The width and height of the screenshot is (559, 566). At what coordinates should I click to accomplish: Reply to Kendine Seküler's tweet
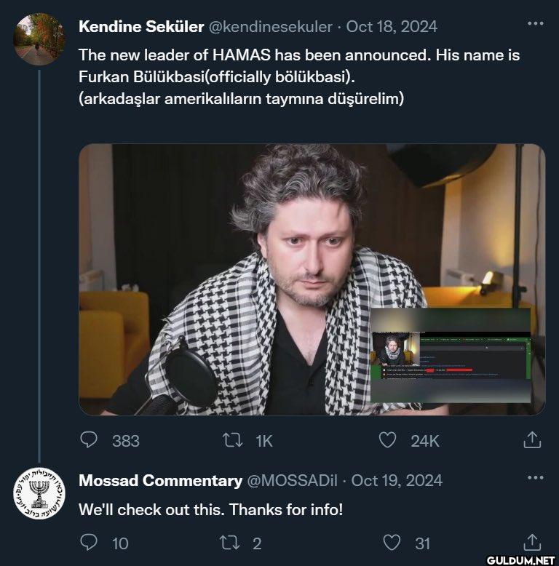pyautogui.click(x=89, y=440)
